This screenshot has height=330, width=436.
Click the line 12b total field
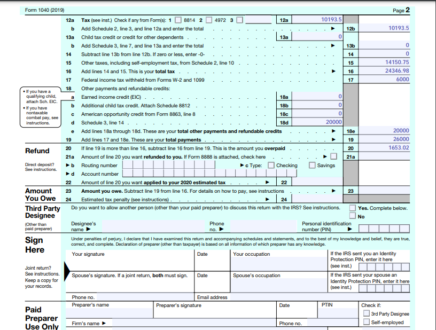tap(384, 28)
